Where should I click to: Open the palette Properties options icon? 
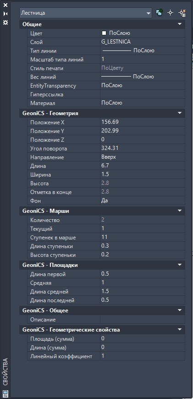coord(6,22)
